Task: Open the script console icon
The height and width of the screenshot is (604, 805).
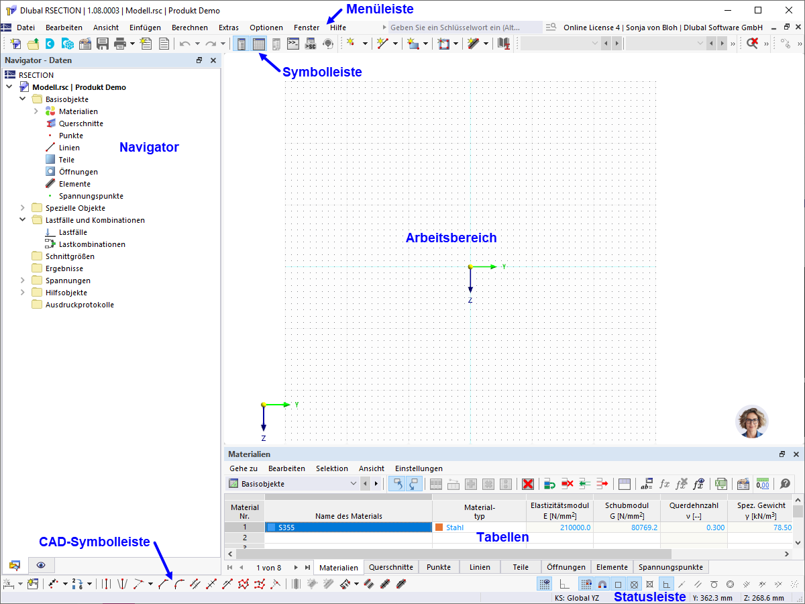Action: coord(293,44)
